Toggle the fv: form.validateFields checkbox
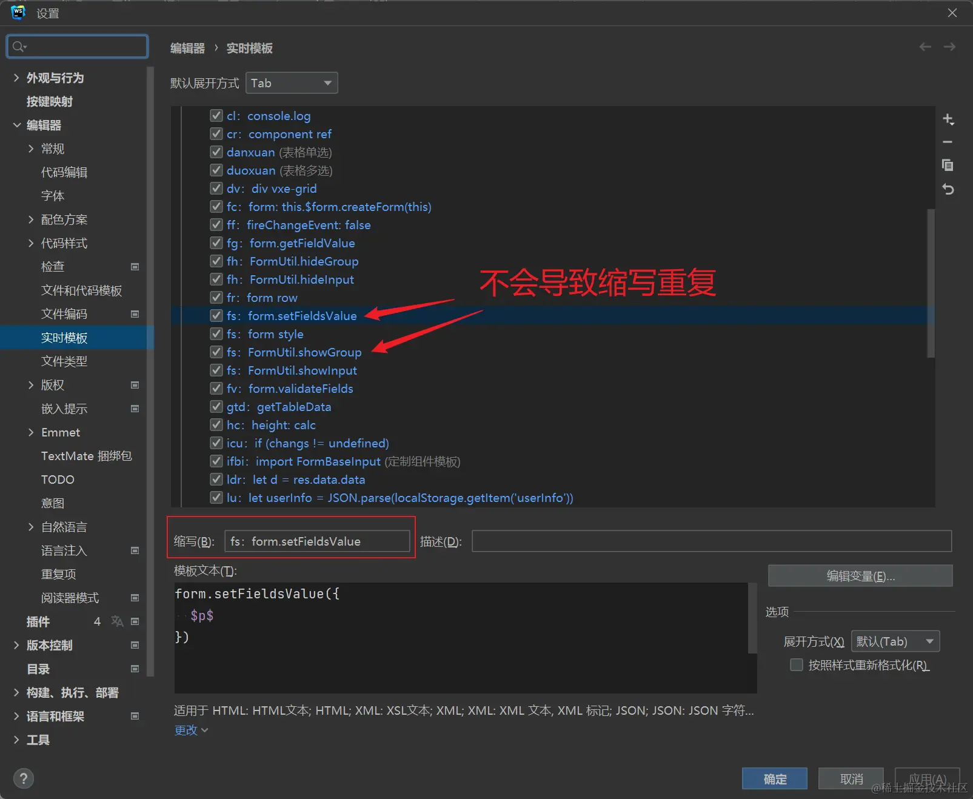 click(216, 388)
